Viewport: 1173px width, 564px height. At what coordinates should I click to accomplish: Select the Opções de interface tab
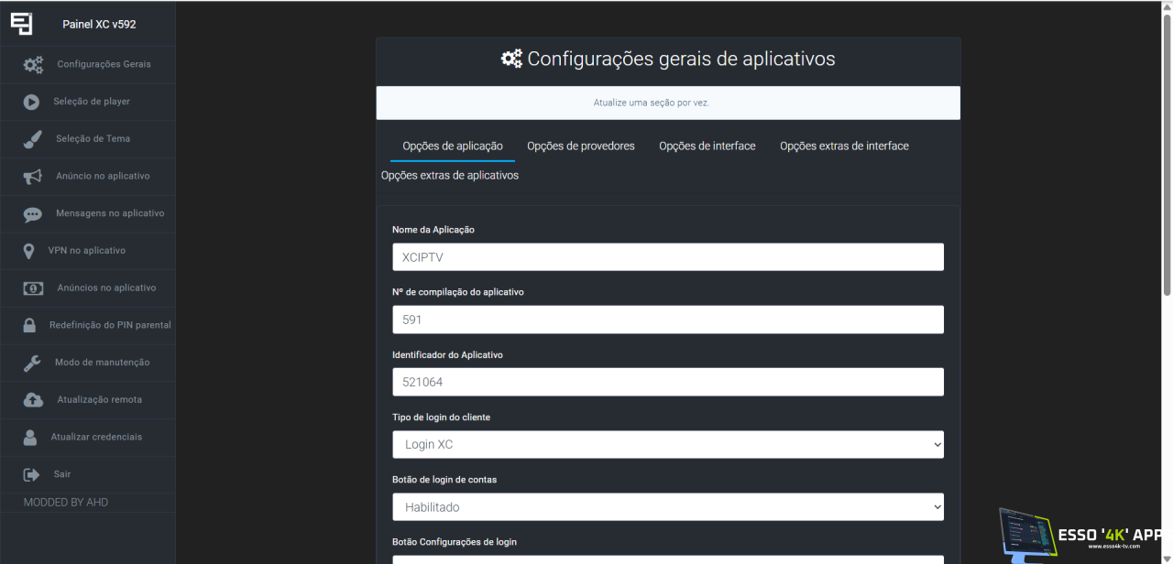click(x=707, y=146)
